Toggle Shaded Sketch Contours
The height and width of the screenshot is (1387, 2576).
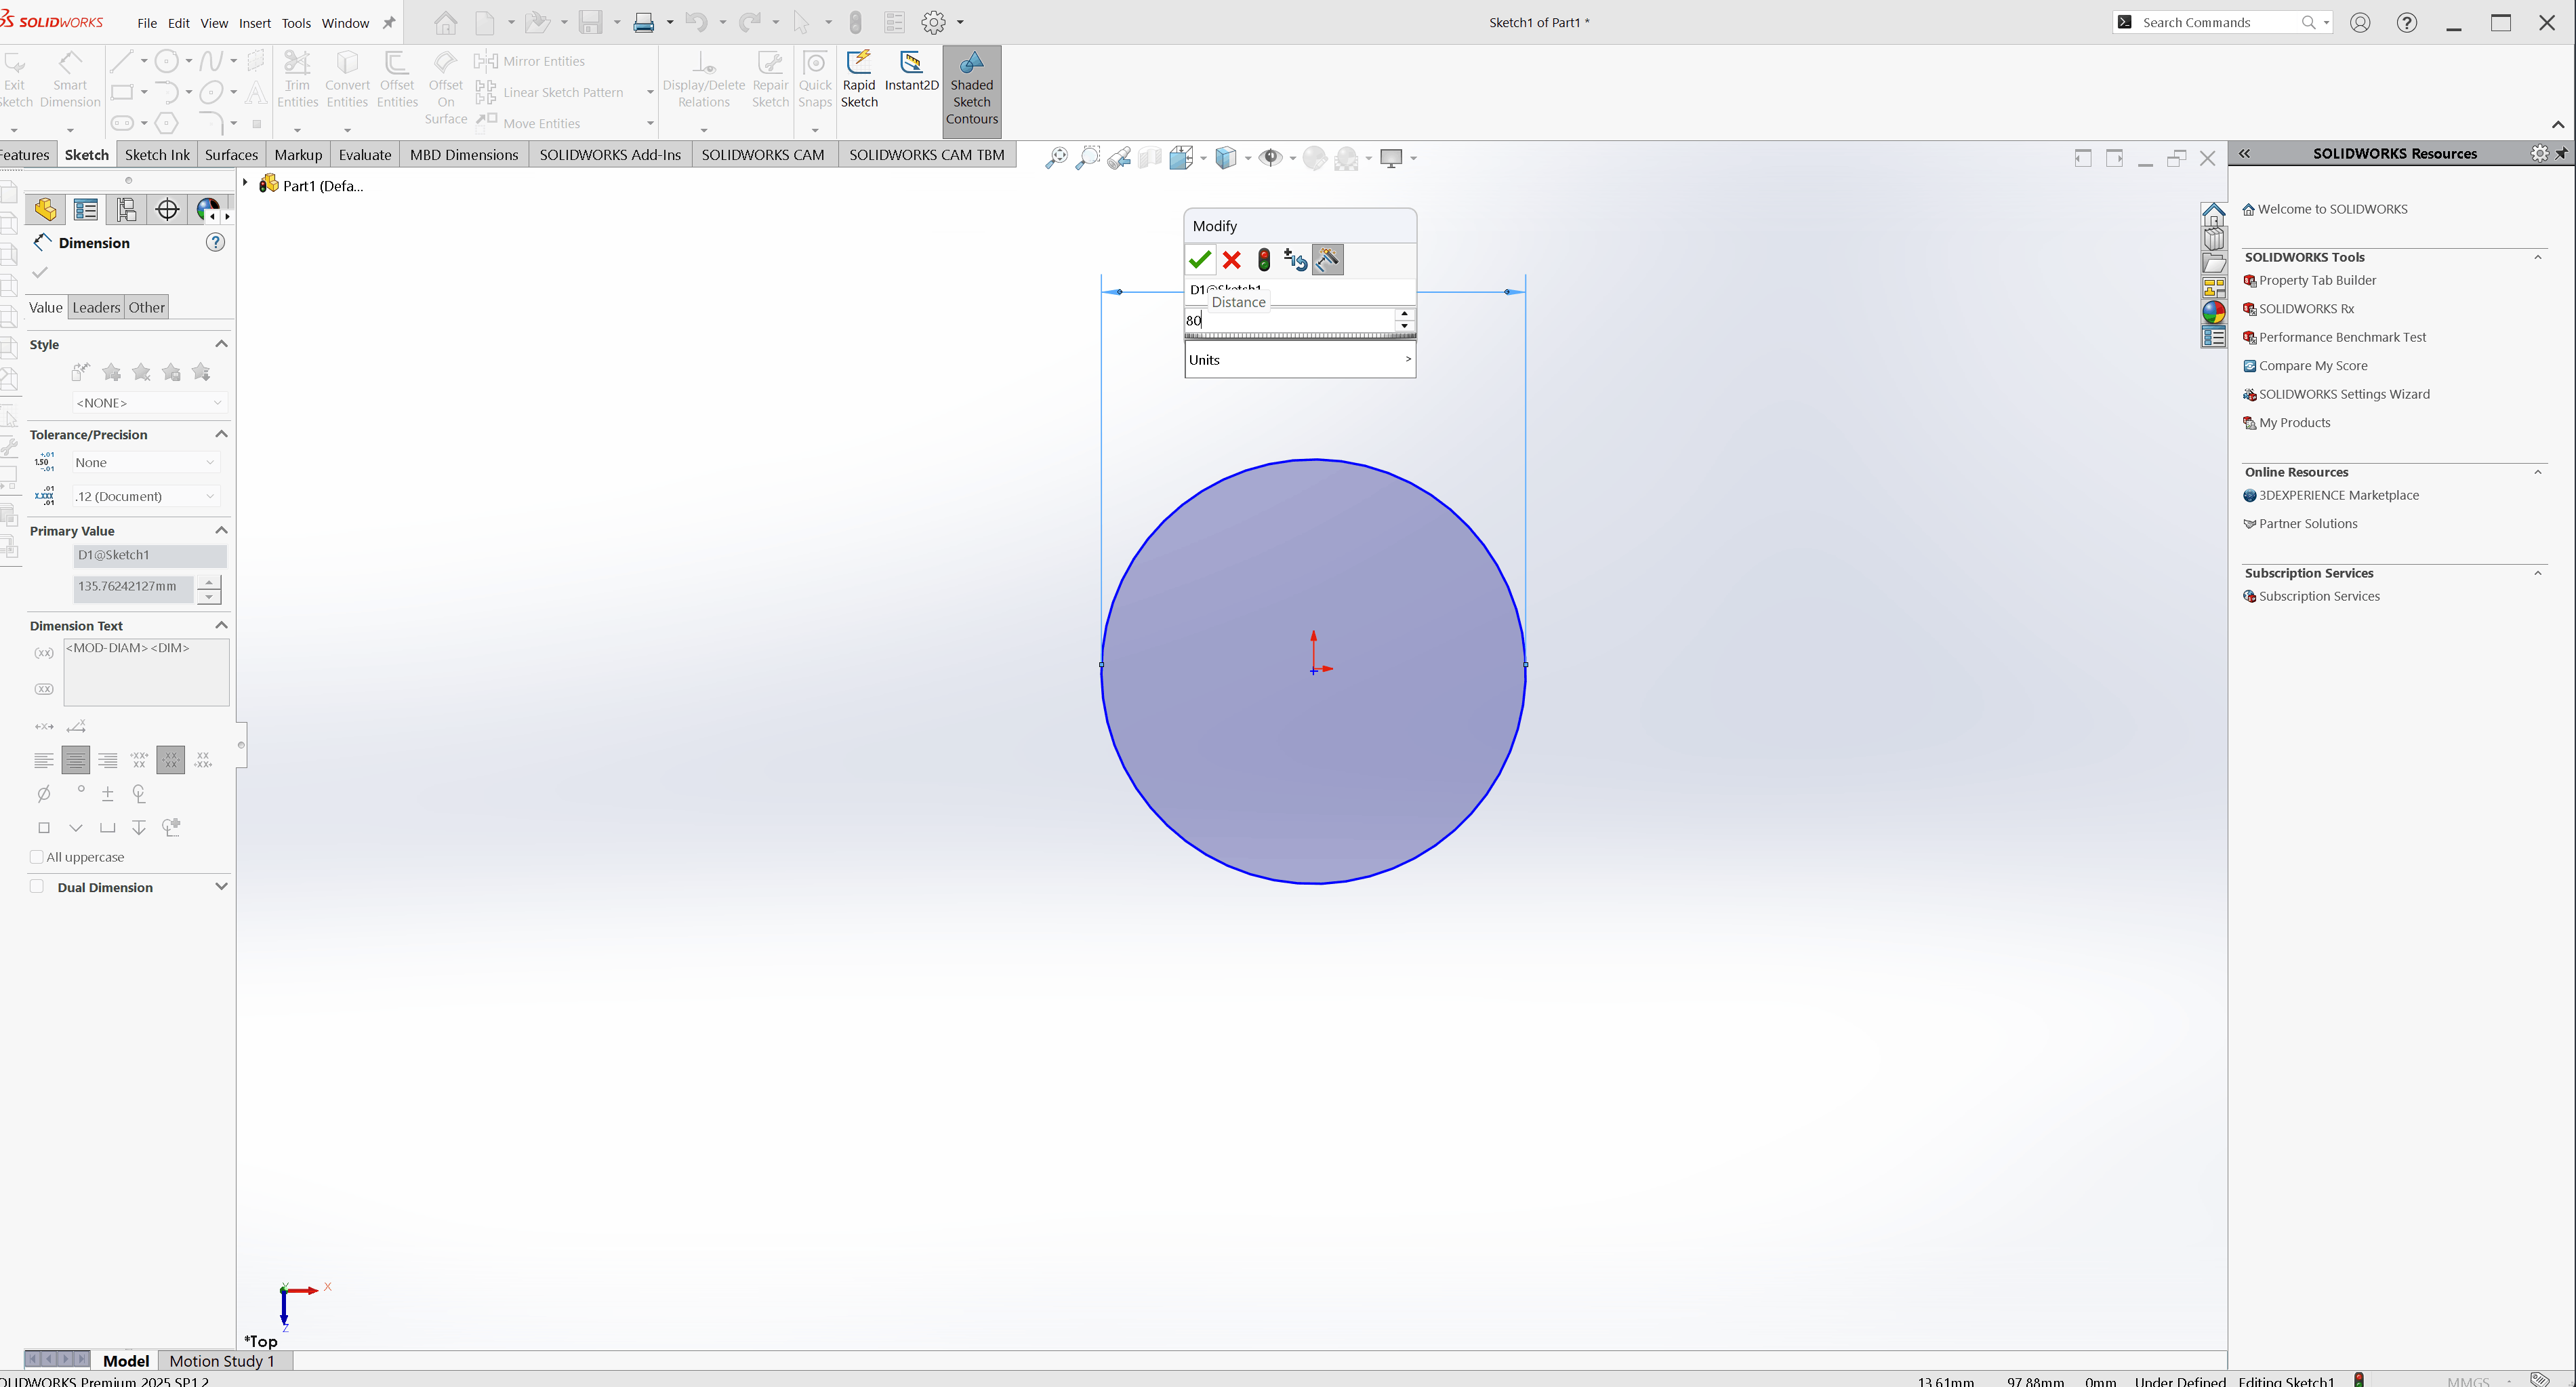(x=971, y=89)
